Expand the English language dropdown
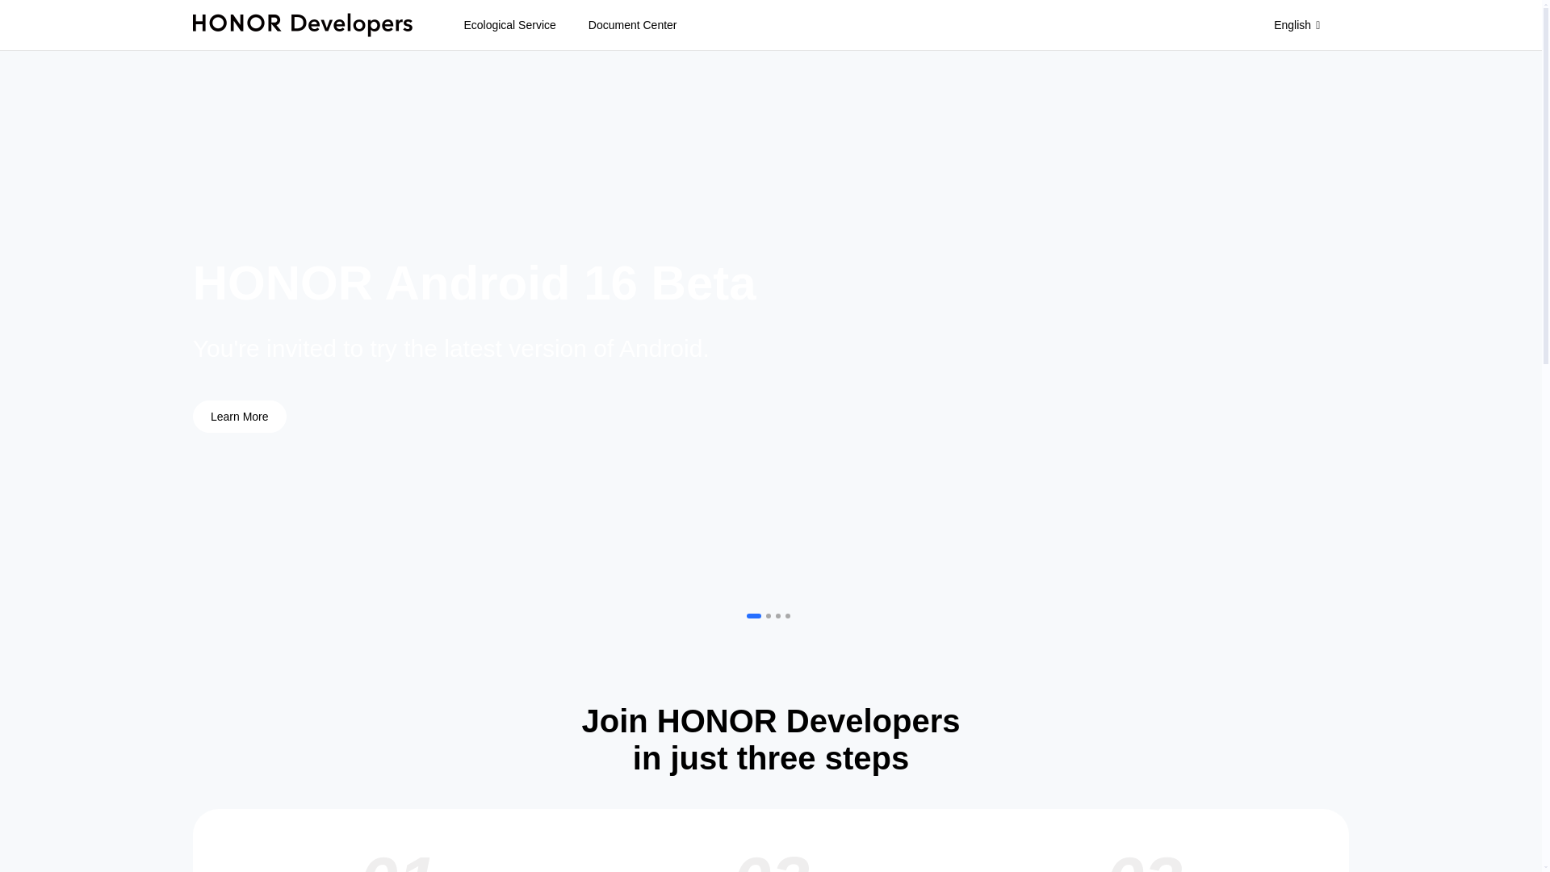Viewport: 1550px width, 872px height. coord(1297,25)
